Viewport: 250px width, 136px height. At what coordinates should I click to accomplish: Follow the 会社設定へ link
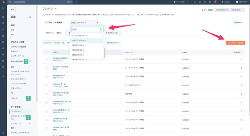click(238, 23)
